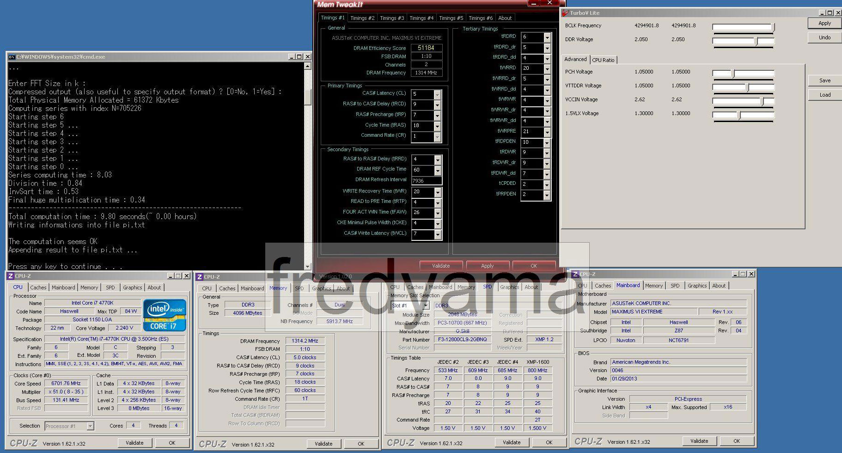This screenshot has width=842, height=453.
Task: Click the Load button in TurboV Lite
Action: point(824,95)
